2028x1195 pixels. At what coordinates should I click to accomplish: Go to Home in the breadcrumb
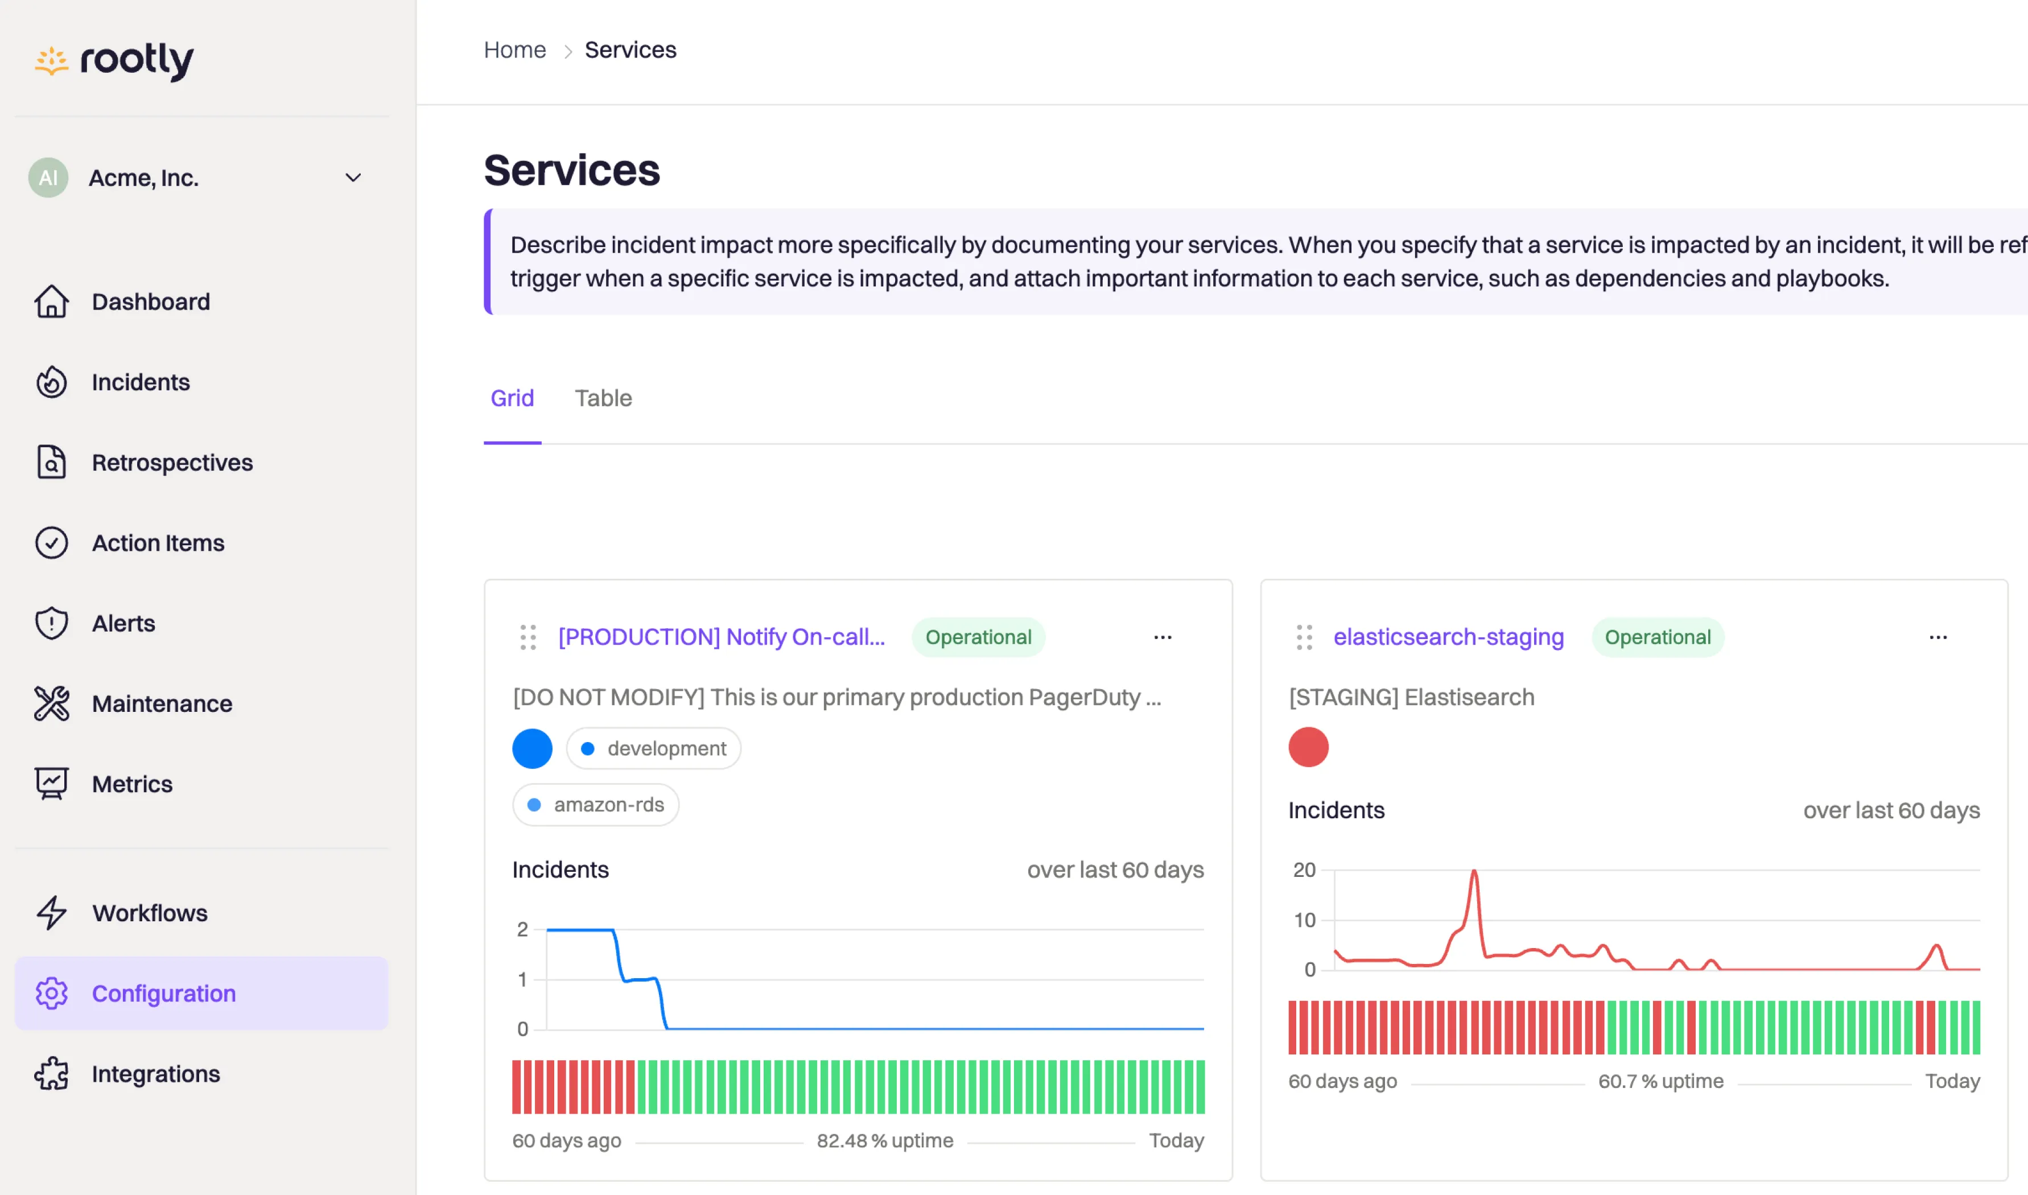[x=514, y=50]
